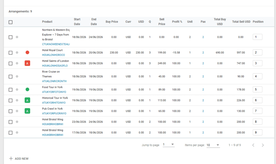Select the Hotel Royal Court row checkbox
Screen dimensions: 276x164
11,53
